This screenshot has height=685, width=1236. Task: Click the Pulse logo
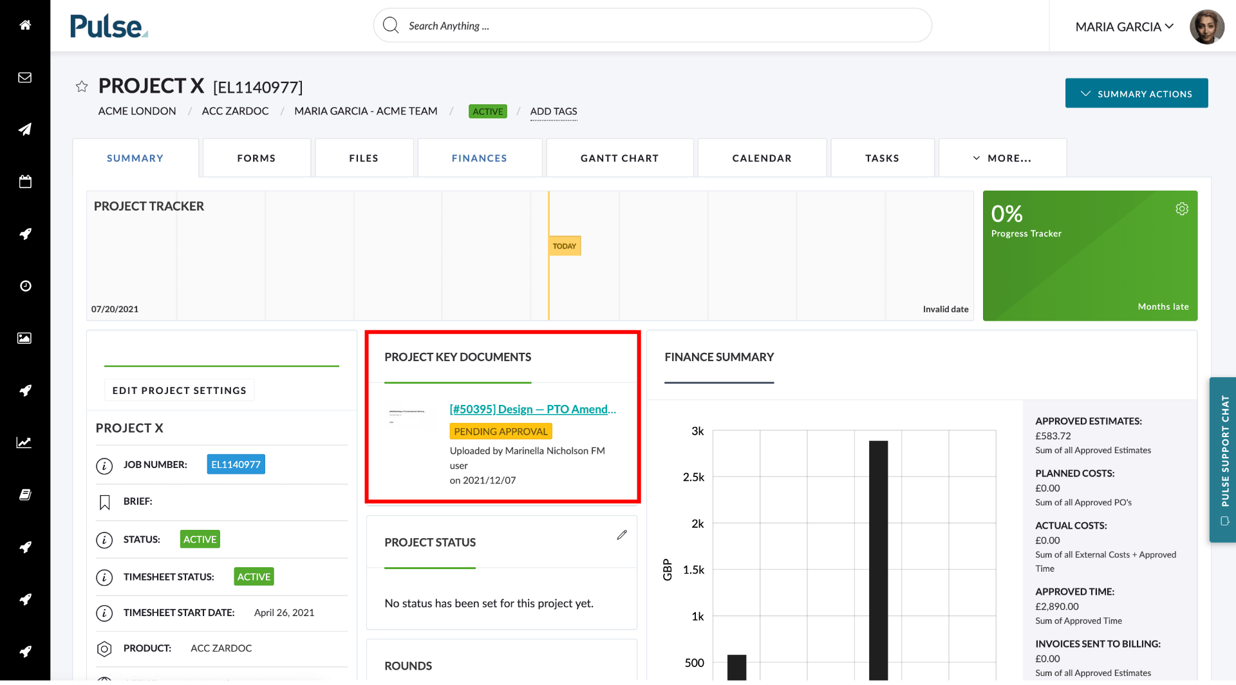point(109,26)
